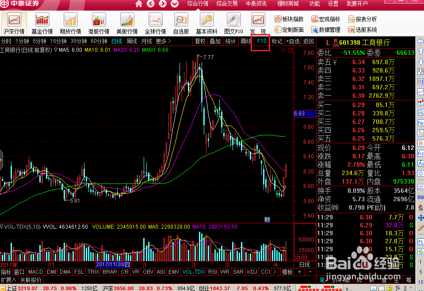Click F10 button in chart toolbar
Image resolution: width=424 pixels, height=291 pixels.
[262, 41]
